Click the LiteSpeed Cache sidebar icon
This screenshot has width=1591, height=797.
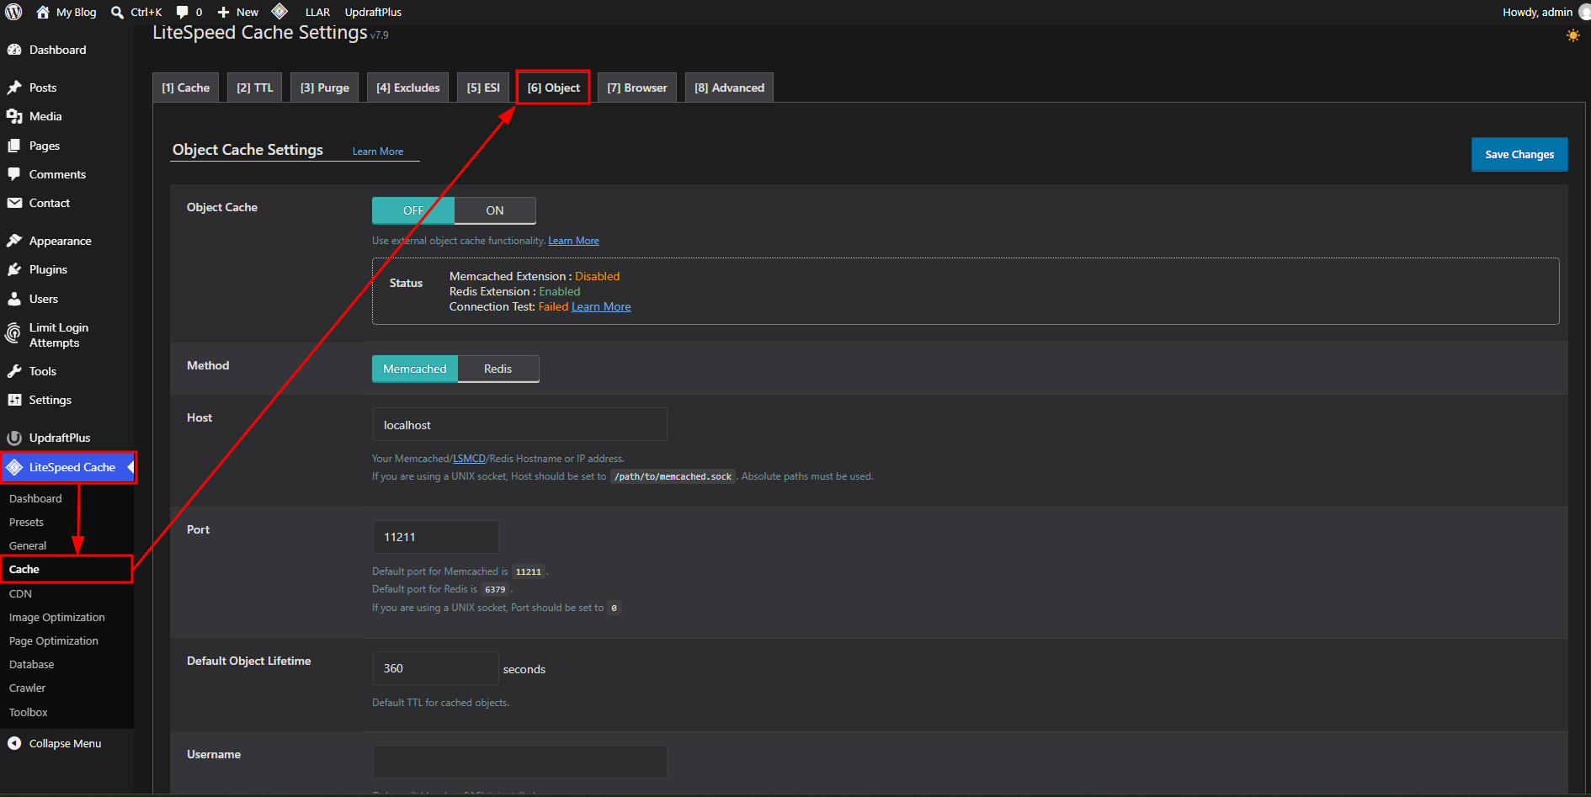pyautogui.click(x=14, y=467)
